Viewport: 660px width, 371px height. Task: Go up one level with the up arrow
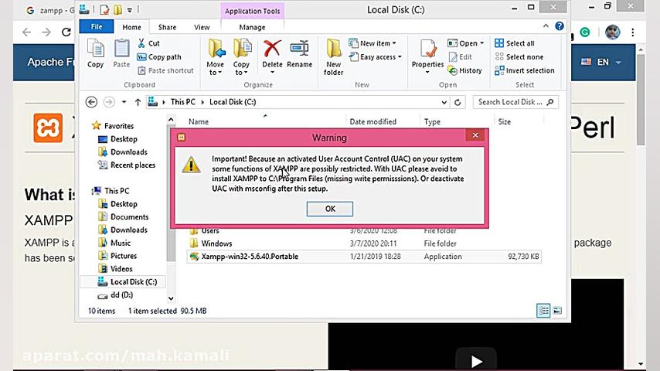(x=138, y=102)
